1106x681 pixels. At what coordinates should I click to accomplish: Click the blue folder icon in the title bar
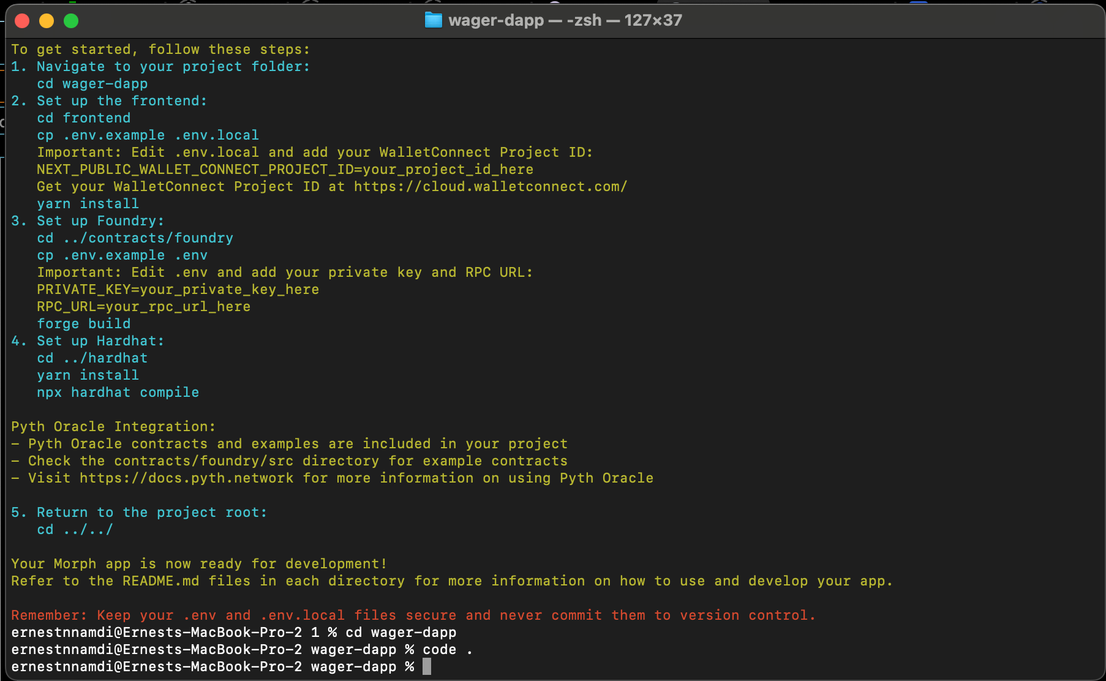[x=433, y=20]
